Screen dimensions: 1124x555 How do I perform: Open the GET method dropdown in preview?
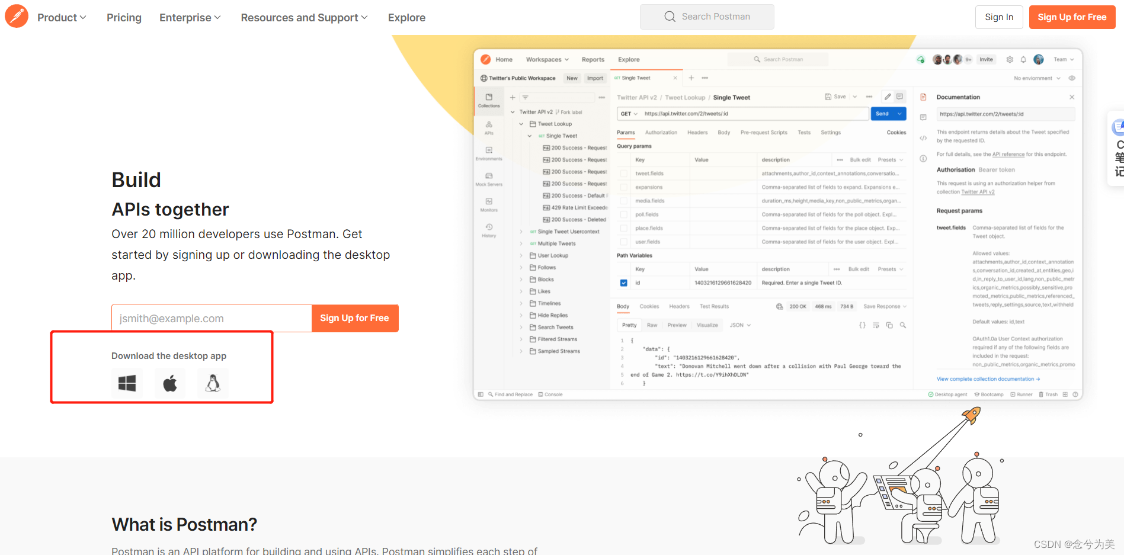point(629,114)
